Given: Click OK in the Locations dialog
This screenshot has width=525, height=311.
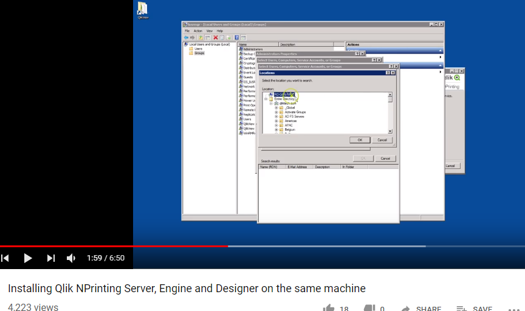Looking at the screenshot, I should (x=360, y=140).
